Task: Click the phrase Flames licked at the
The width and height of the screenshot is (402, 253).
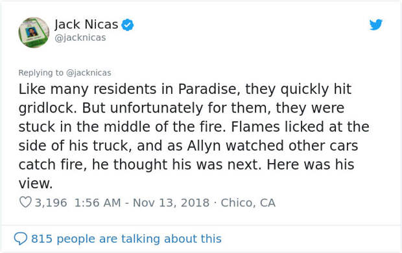Action: [300, 127]
